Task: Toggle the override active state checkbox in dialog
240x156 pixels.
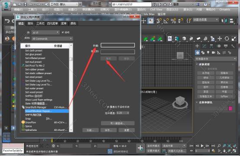Action: [x=108, y=107]
